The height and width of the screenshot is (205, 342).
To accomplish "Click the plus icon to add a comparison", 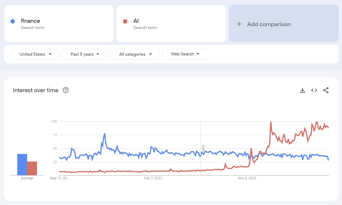I will (x=239, y=24).
